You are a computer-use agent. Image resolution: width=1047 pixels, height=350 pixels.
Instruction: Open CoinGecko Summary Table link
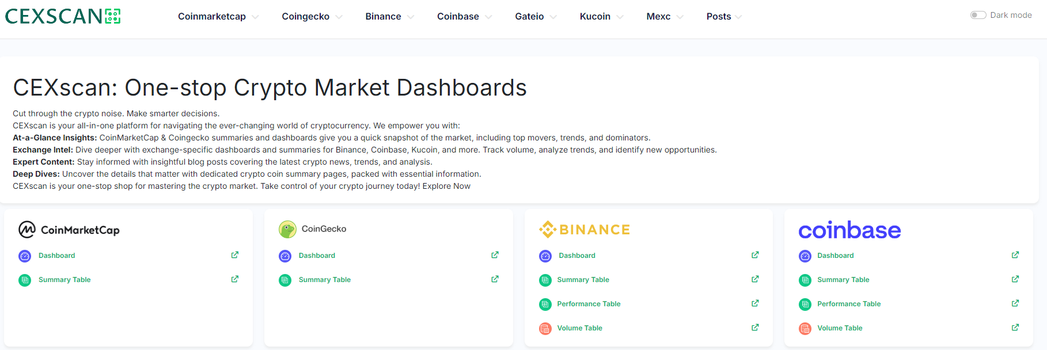click(x=325, y=280)
